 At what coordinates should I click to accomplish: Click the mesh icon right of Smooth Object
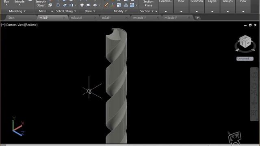click(50, 5)
